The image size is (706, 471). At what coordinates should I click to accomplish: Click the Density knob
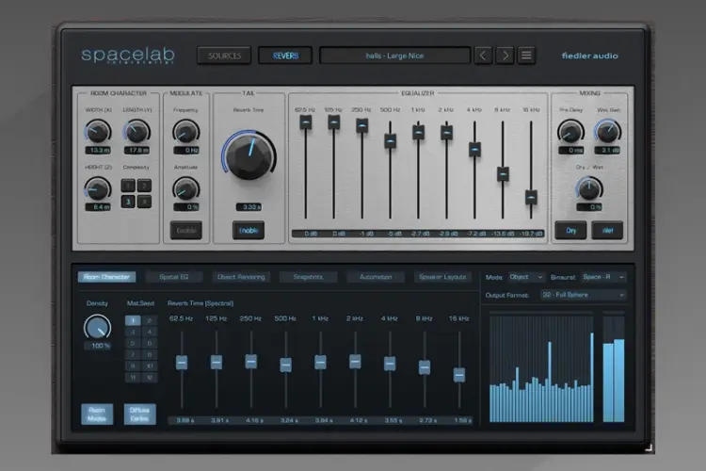coord(96,327)
